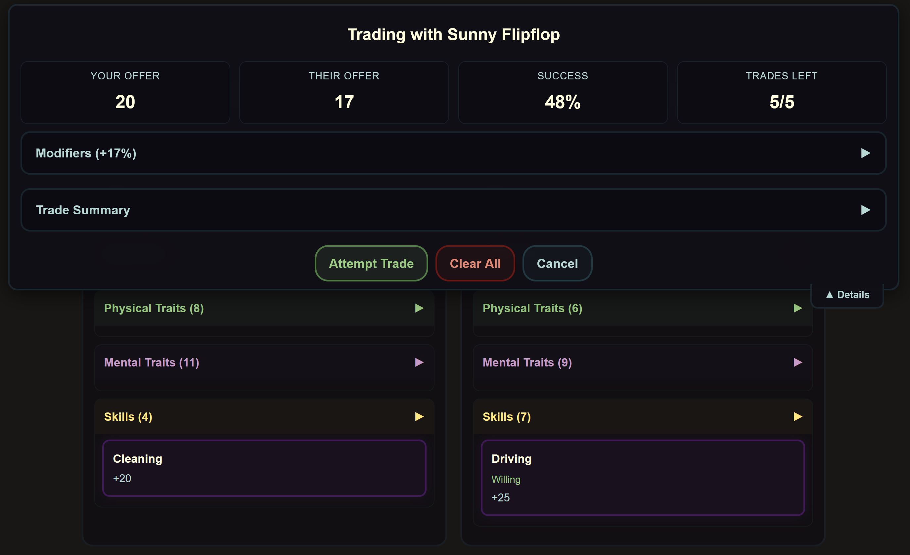Click the Physical Traits (8) header label
Screen dimensions: 910x555
pos(154,308)
